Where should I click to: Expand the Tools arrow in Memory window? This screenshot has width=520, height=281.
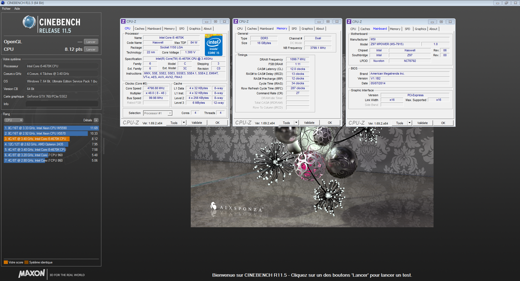point(296,123)
